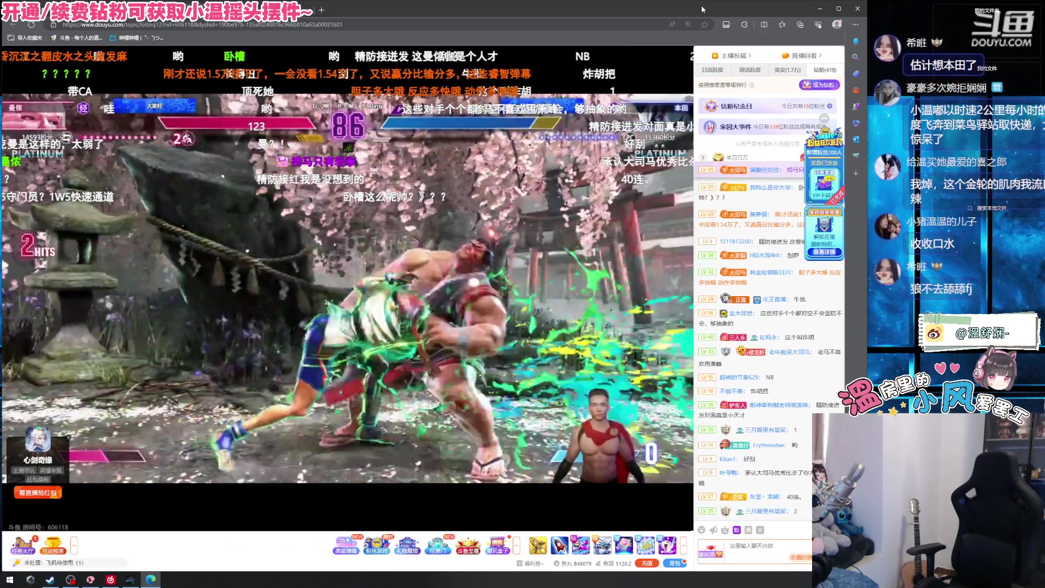Viewport: 1045px width, 588px height.
Task: Open the Edge sidebar tools briefcase
Action: (856, 90)
